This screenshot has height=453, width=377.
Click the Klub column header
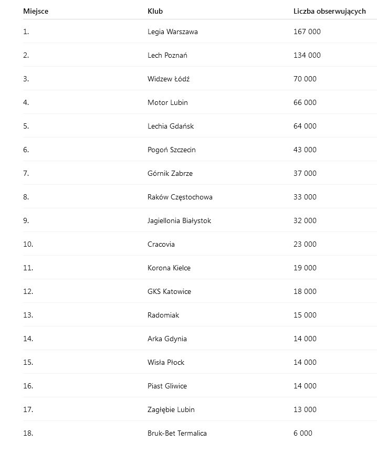coord(155,11)
